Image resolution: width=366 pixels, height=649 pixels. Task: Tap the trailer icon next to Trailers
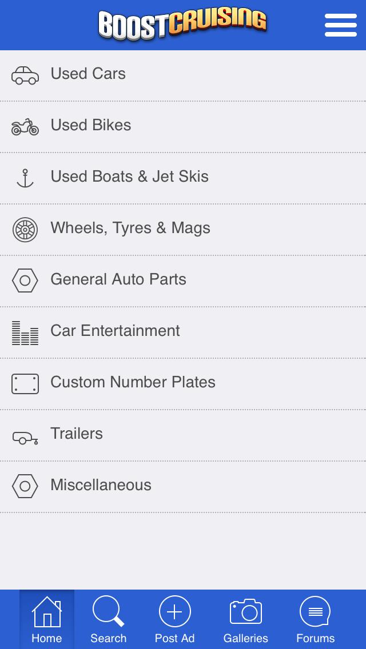click(25, 435)
